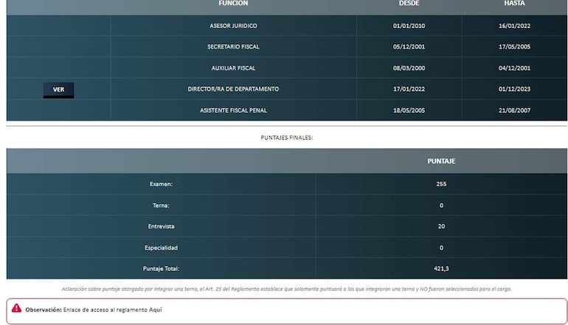The height and width of the screenshot is (325, 568).
Task: Select the Puntaje Total value 421,3
Action: click(441, 269)
